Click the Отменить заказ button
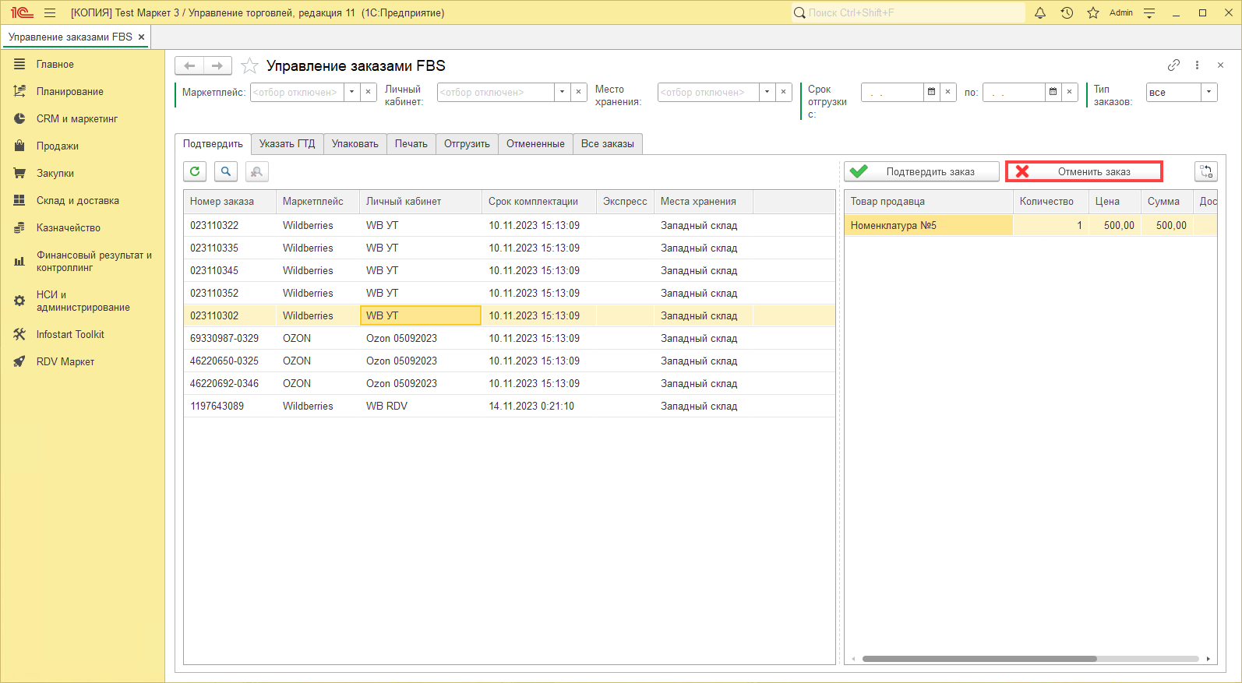 point(1084,171)
